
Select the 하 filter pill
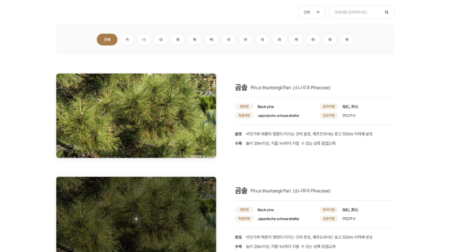pos(347,39)
